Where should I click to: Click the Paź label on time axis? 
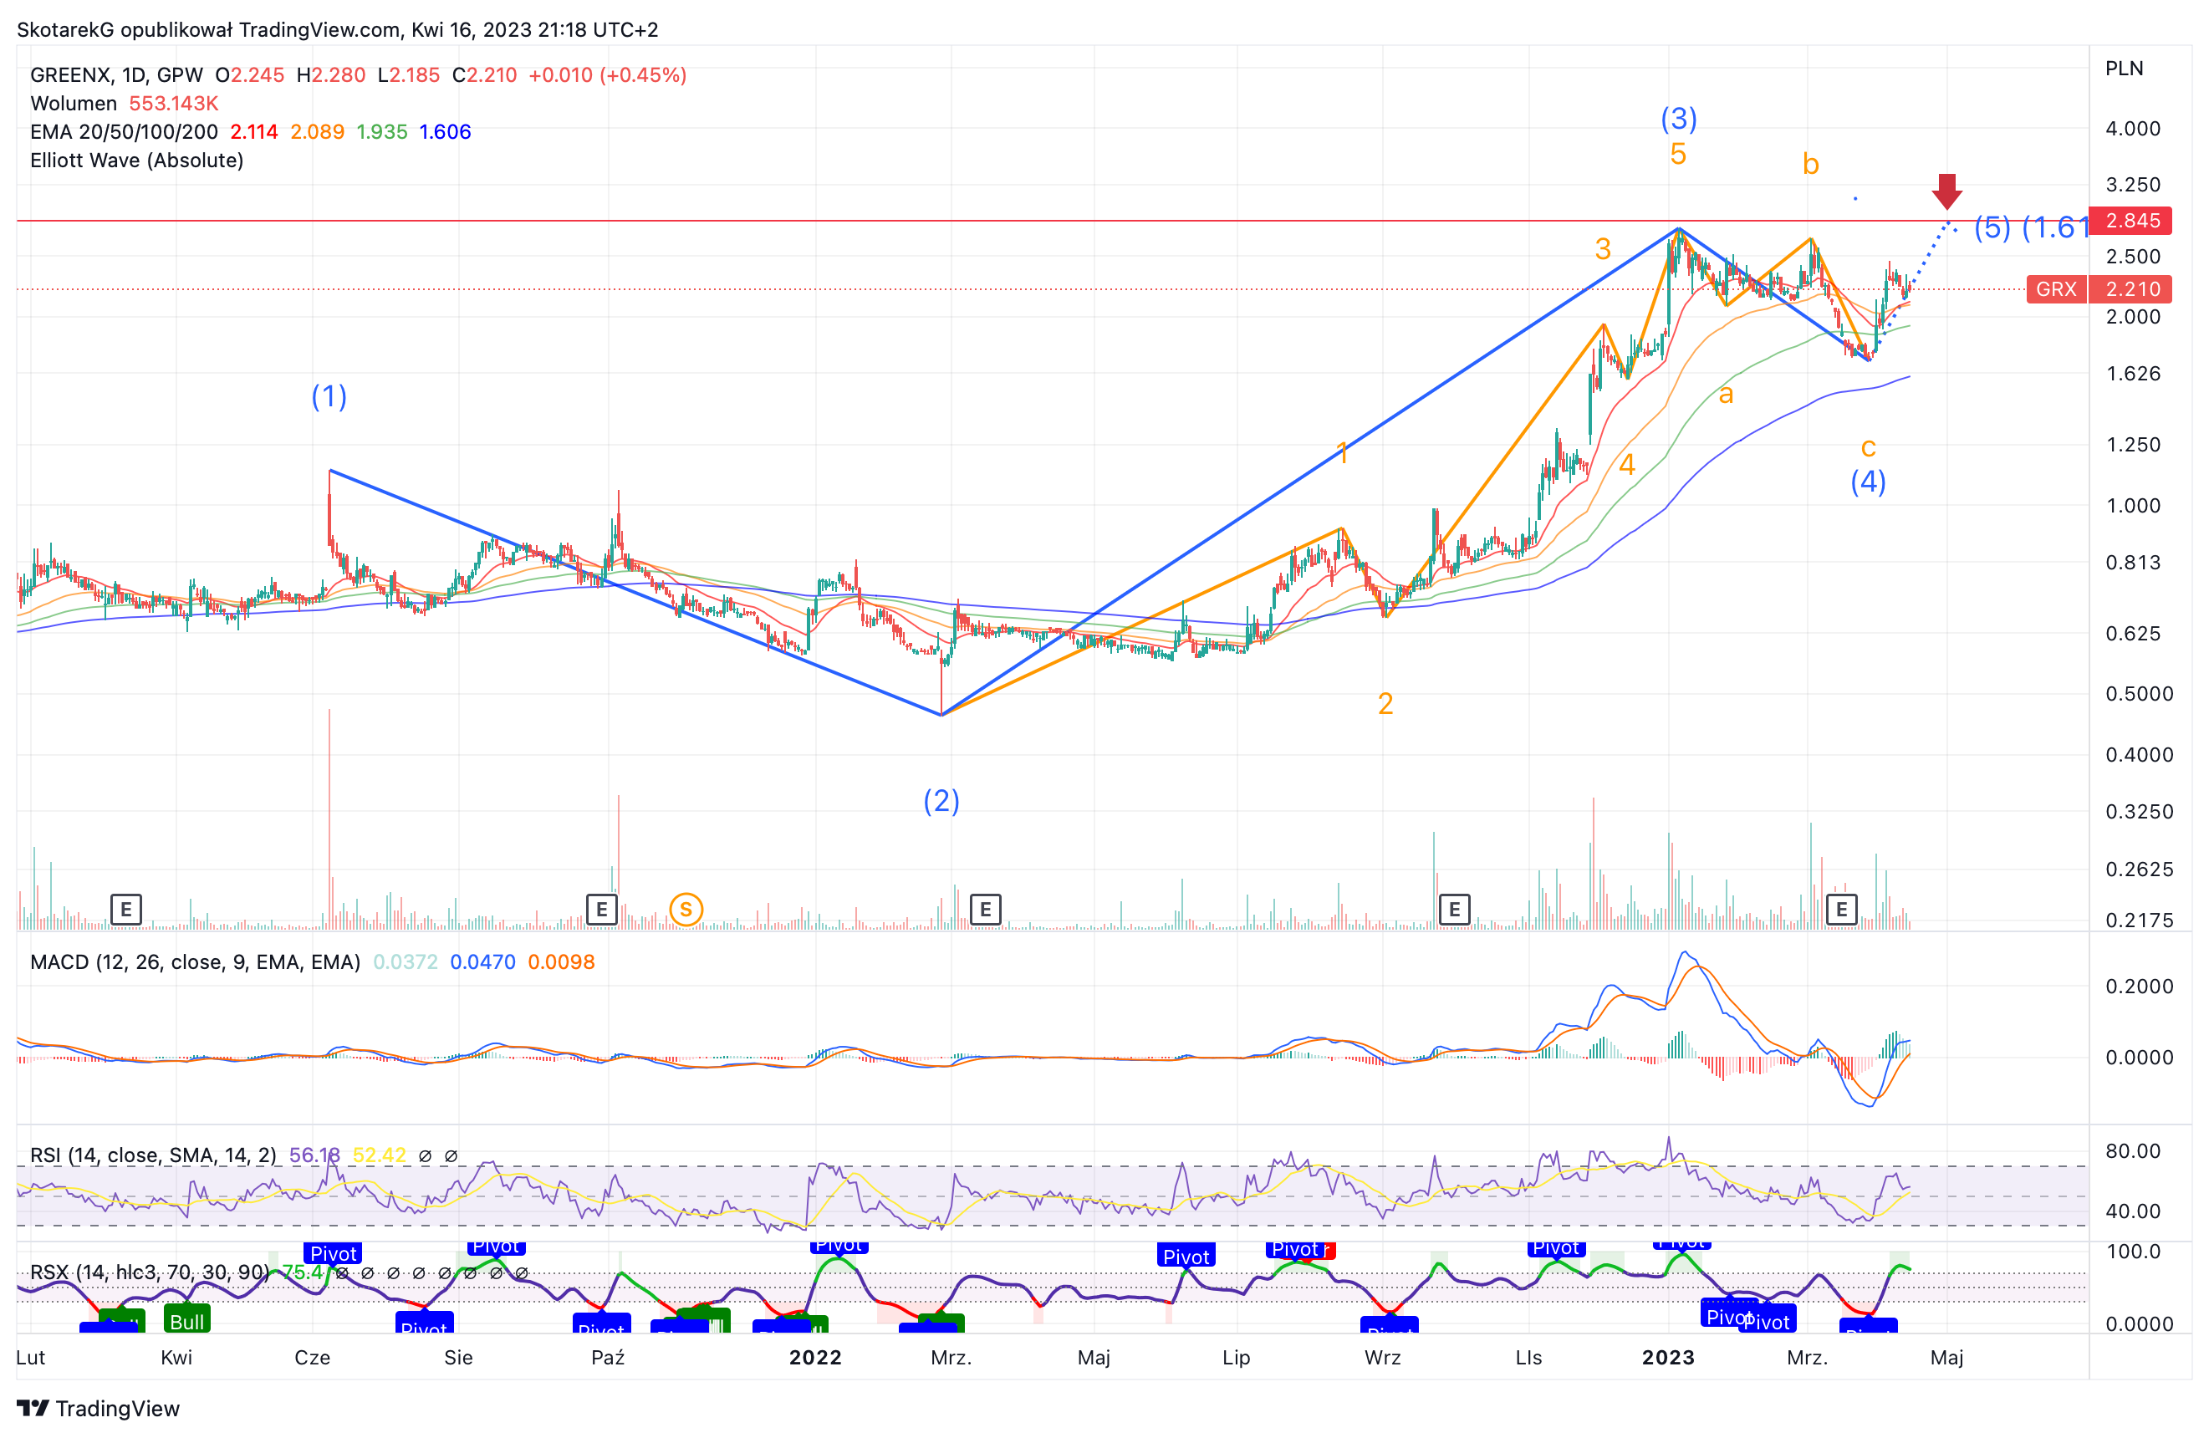click(x=608, y=1357)
